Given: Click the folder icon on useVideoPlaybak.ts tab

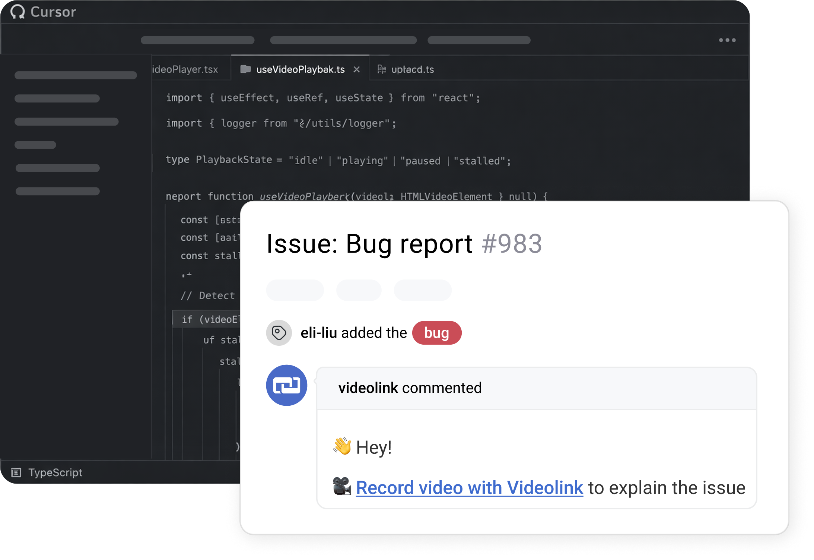Looking at the screenshot, I should point(245,69).
